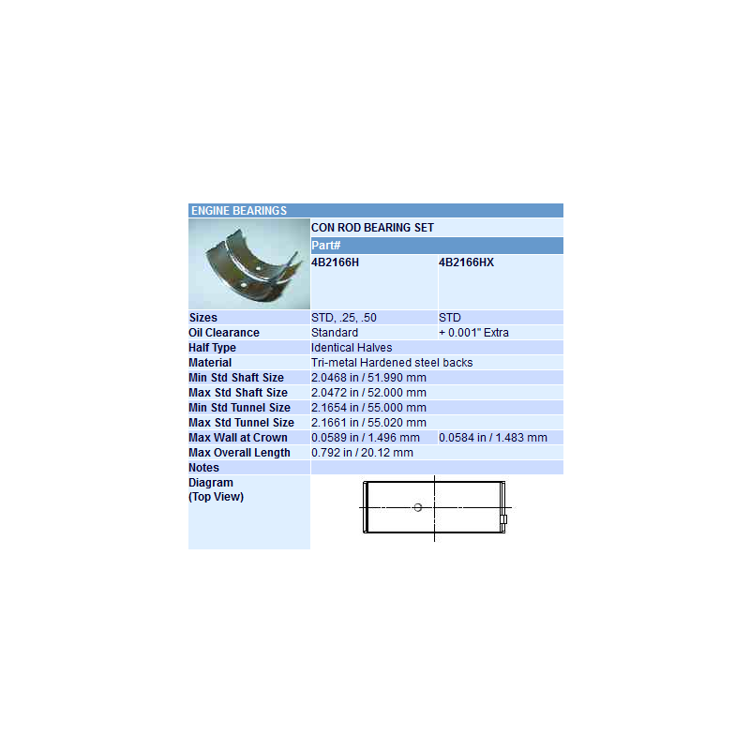The image size is (750, 750).
Task: Click the bearing shells product photo
Action: (248, 263)
